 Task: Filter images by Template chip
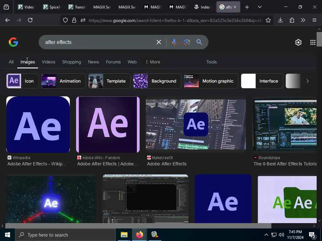click(109, 81)
